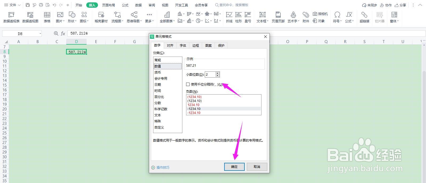The width and height of the screenshot is (426, 183).
Task: Open the icon library (图标)
Action: (84, 17)
